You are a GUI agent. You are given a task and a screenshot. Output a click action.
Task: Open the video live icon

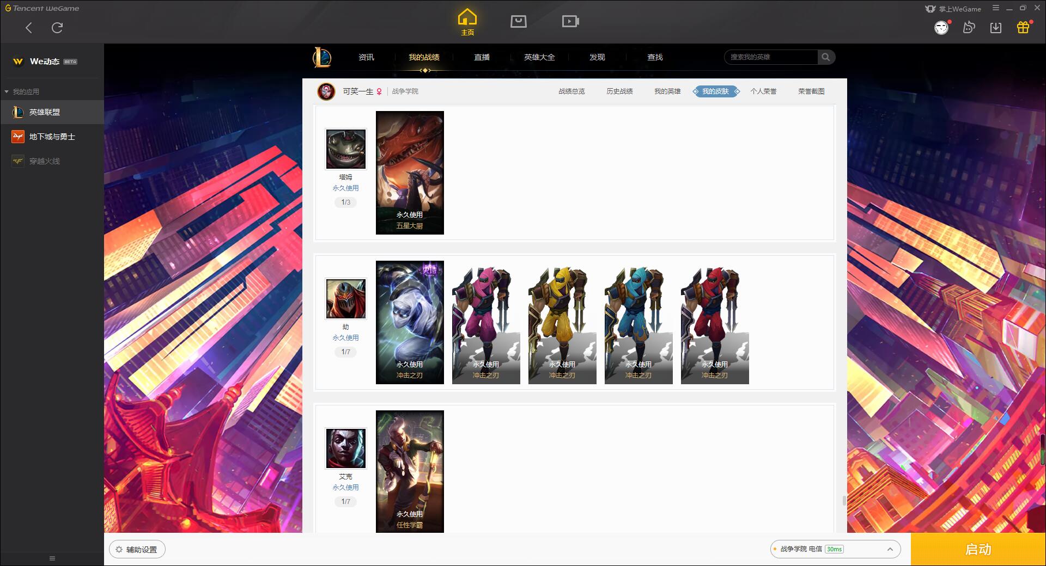570,21
